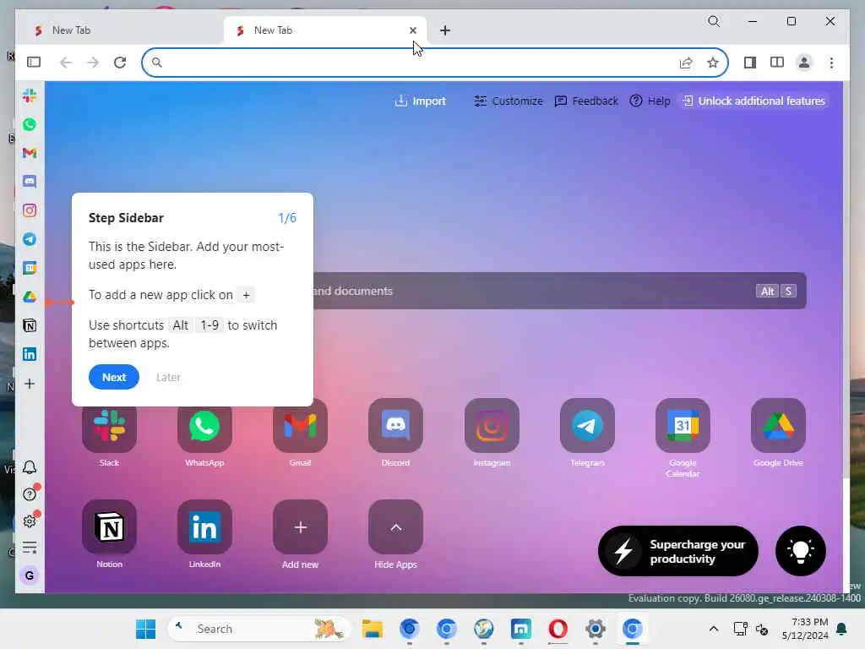
Task: Show hidden tray icons chevron
Action: [713, 629]
